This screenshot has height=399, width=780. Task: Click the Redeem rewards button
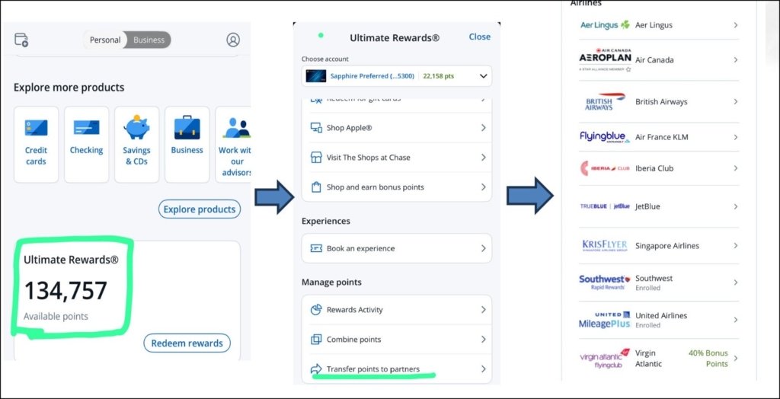(x=187, y=343)
